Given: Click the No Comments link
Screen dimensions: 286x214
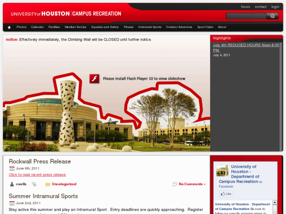Looking at the screenshot, I should click(x=192, y=184).
